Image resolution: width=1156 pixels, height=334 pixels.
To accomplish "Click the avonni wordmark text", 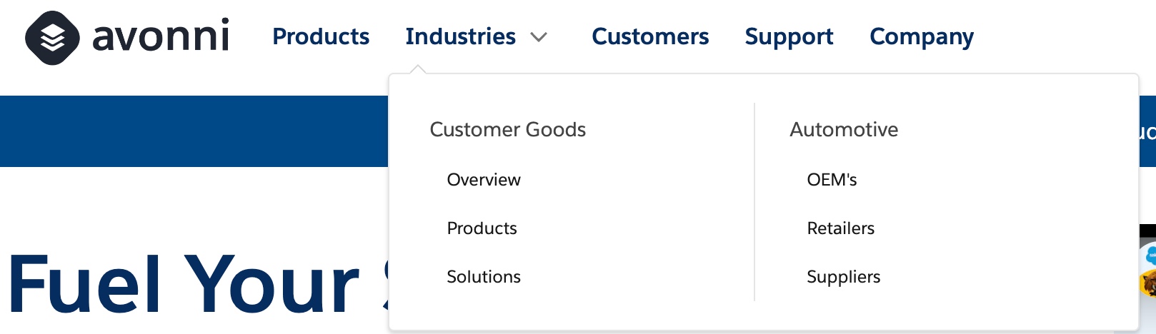I will pos(161,36).
